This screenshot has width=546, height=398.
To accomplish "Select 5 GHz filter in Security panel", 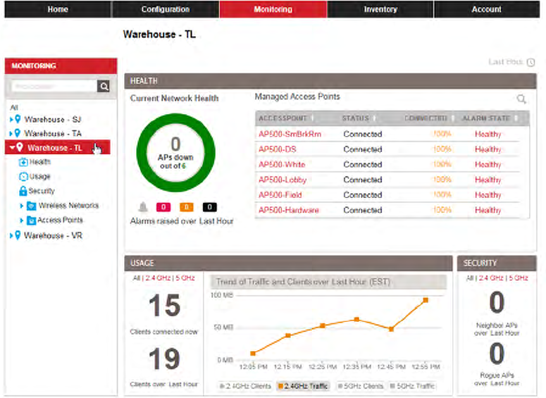I will pos(519,278).
